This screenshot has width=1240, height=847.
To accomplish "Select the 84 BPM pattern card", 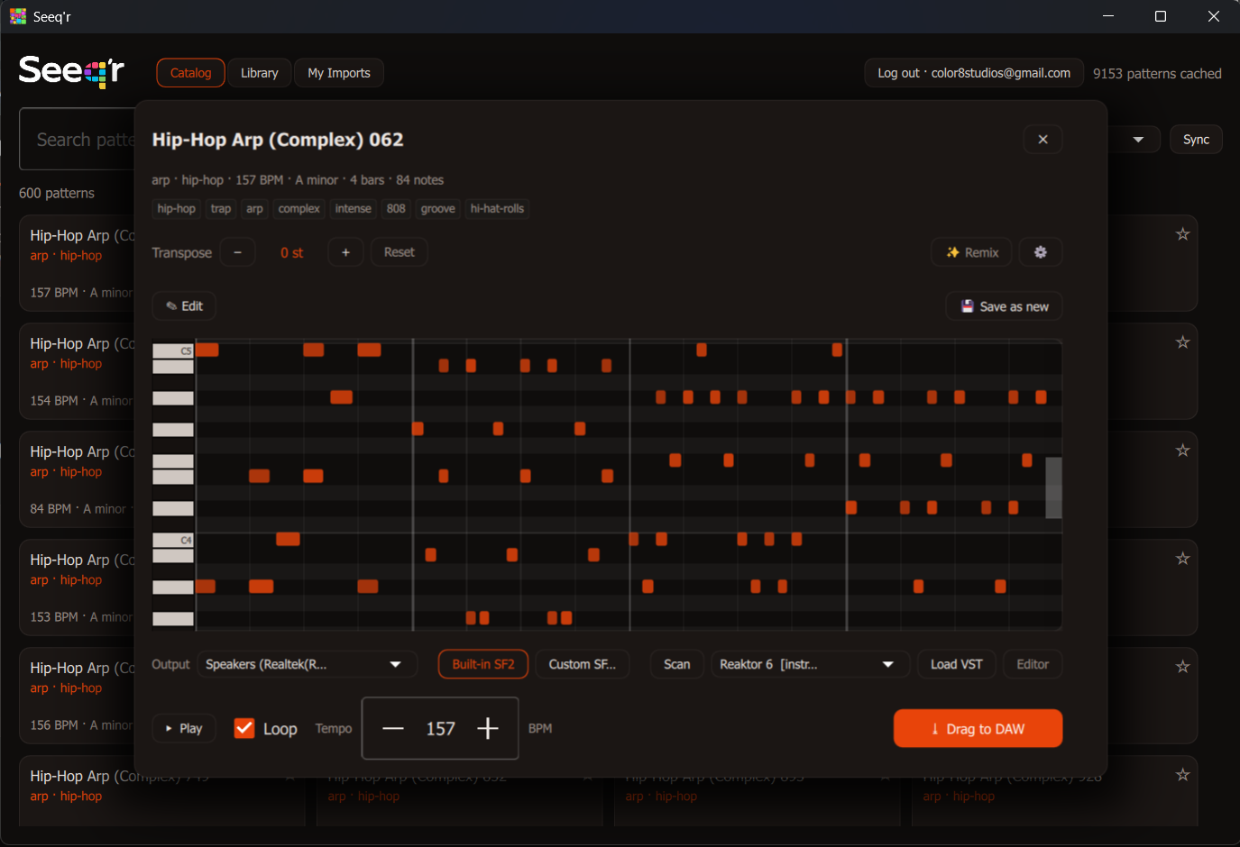I will [x=78, y=479].
